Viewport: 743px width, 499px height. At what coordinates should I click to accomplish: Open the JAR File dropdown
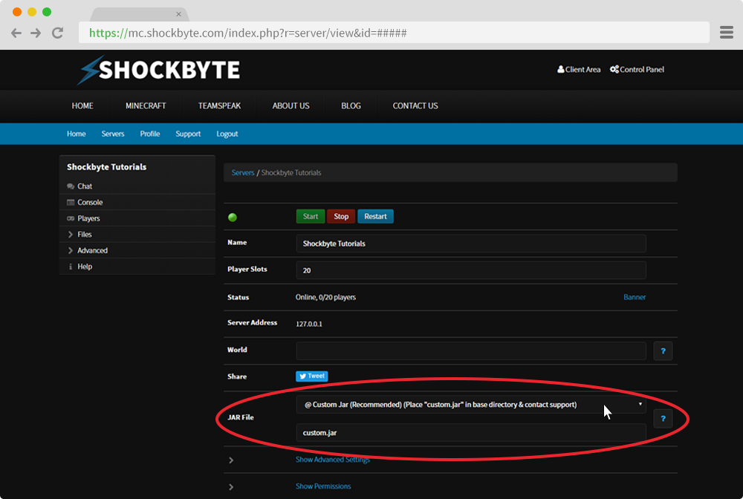tap(471, 404)
